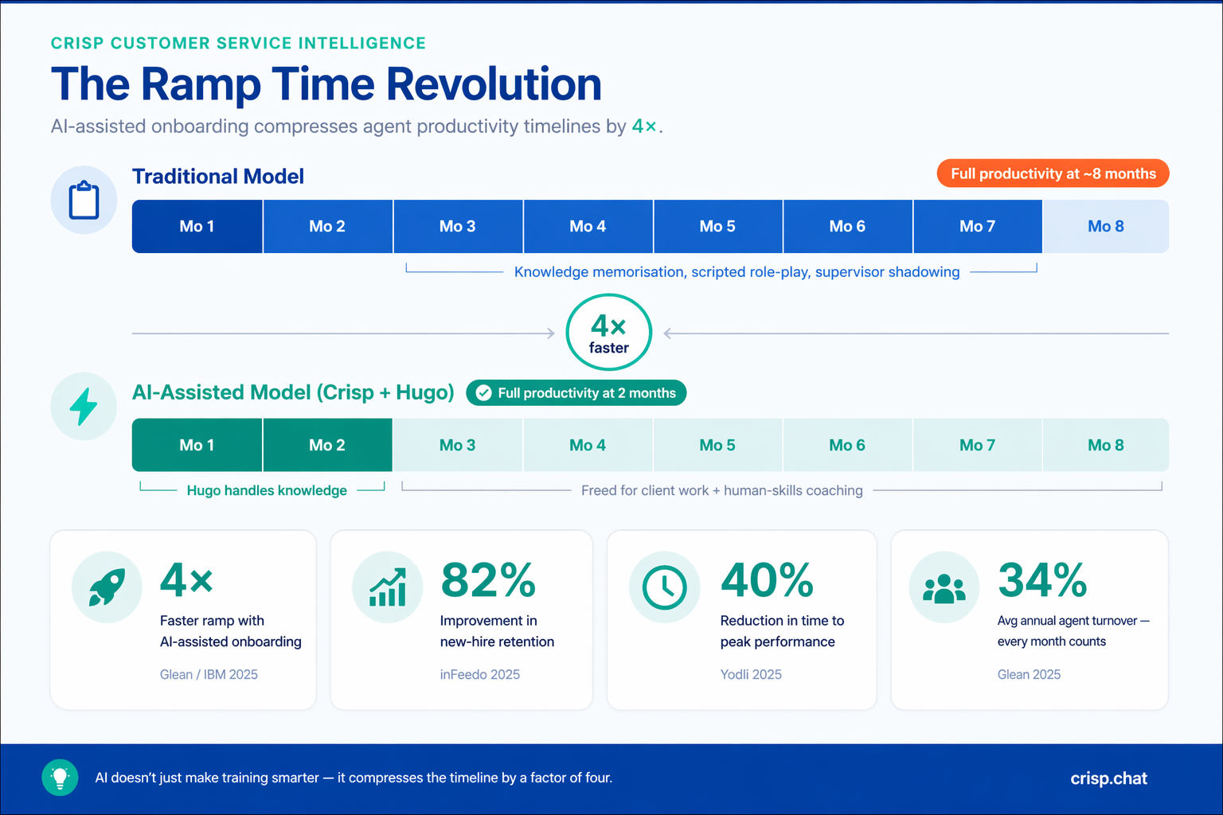Click the Hugo handles knowledge label
Image resolution: width=1223 pixels, height=815 pixels.
(267, 490)
